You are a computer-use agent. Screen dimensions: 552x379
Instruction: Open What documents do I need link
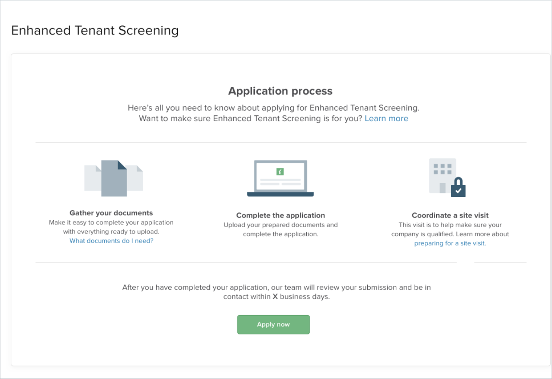point(111,240)
